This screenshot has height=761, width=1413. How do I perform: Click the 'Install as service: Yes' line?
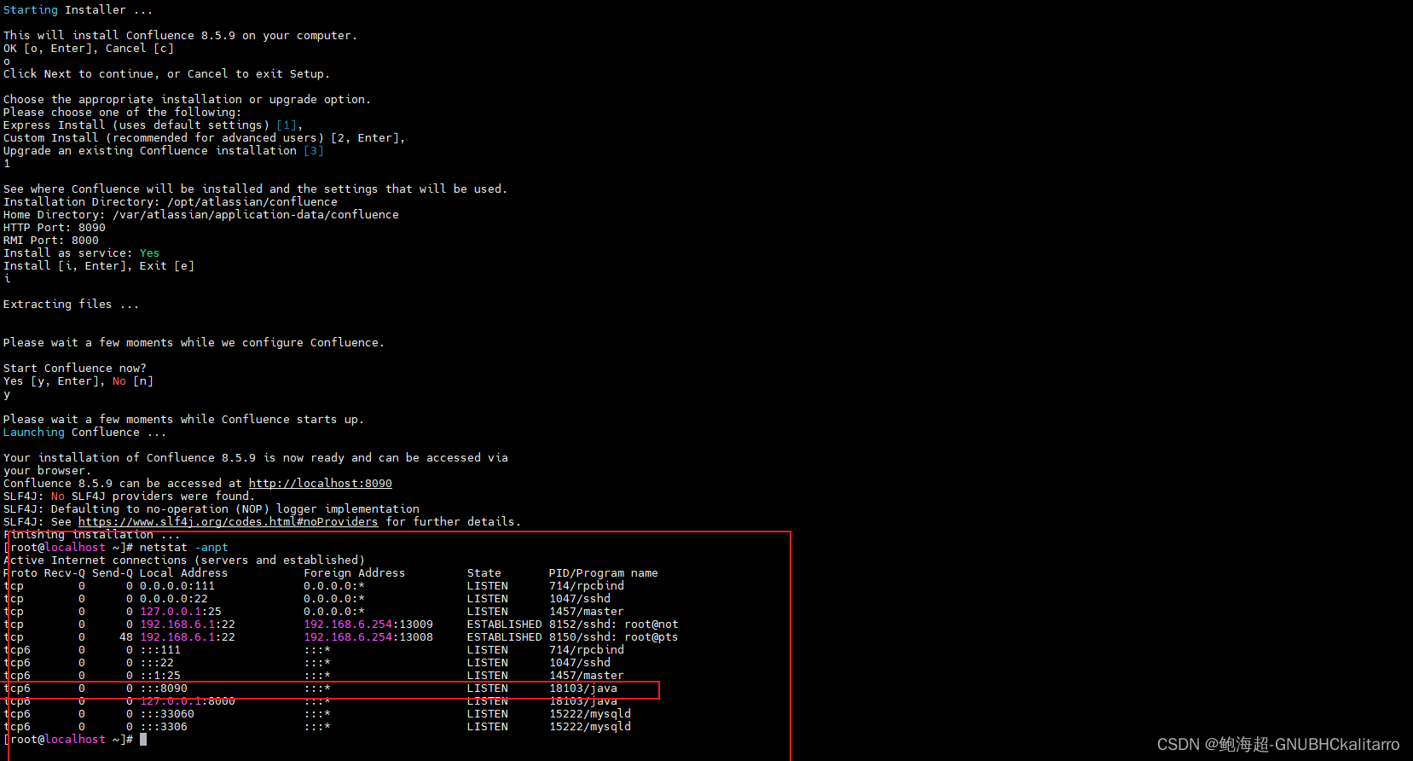(82, 253)
